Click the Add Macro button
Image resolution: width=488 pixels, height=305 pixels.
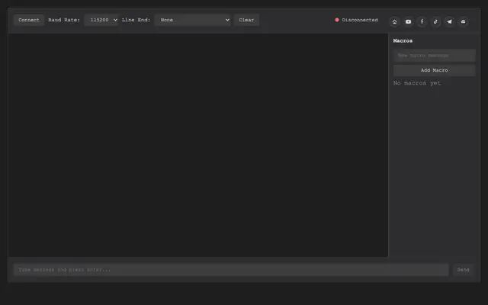tap(434, 70)
